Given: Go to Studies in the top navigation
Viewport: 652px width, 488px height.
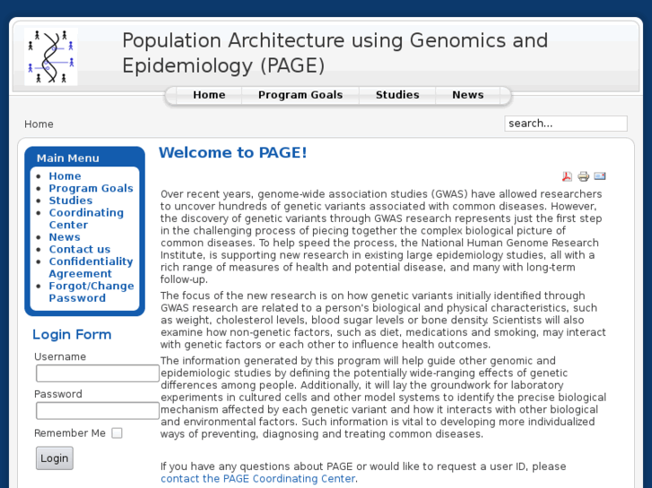Looking at the screenshot, I should tap(397, 95).
